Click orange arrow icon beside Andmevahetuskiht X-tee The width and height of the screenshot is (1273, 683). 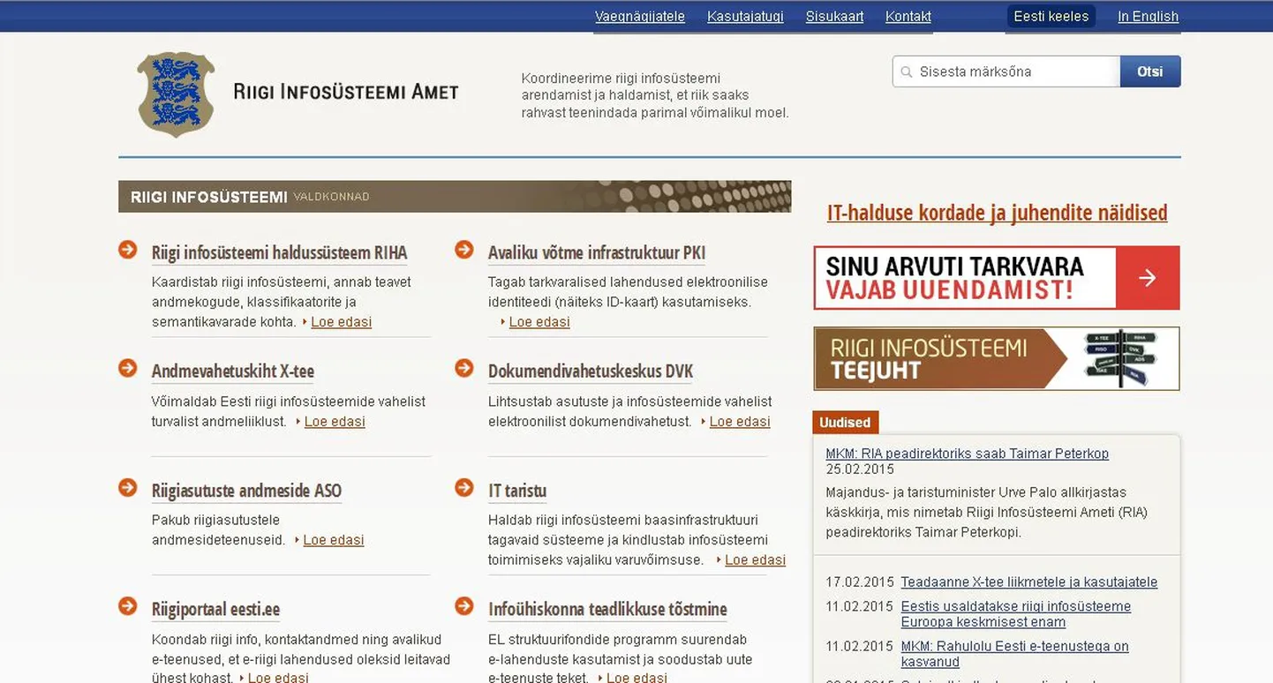coord(128,368)
